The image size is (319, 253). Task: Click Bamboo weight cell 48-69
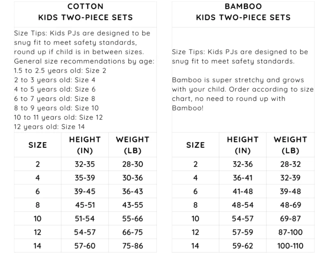290,205
